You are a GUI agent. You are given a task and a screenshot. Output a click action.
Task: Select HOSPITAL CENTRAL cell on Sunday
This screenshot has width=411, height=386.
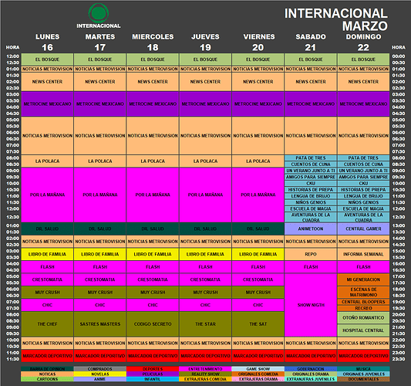pyautogui.click(x=363, y=330)
